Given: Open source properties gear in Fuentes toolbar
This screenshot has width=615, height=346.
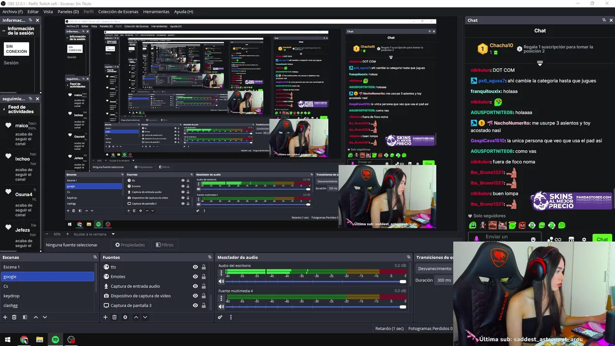Looking at the screenshot, I should pos(125,317).
